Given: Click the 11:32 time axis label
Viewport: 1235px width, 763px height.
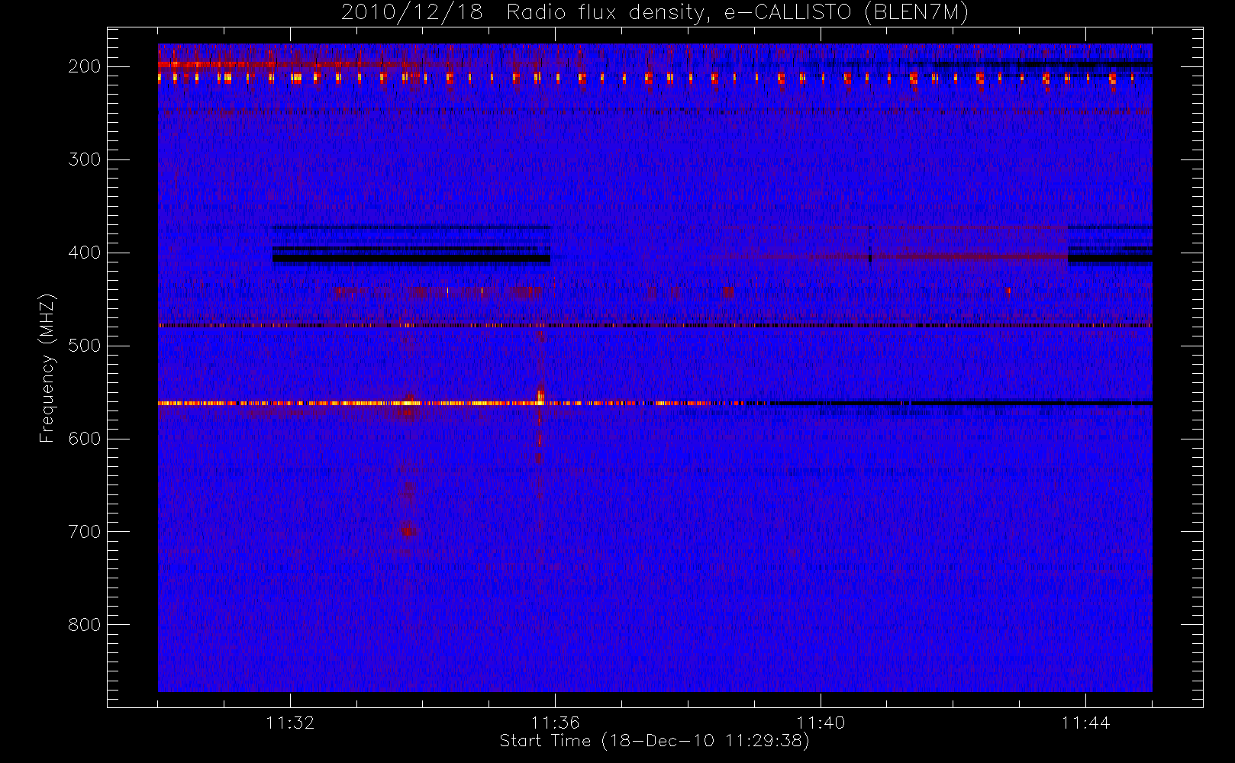Looking at the screenshot, I should coord(290,722).
